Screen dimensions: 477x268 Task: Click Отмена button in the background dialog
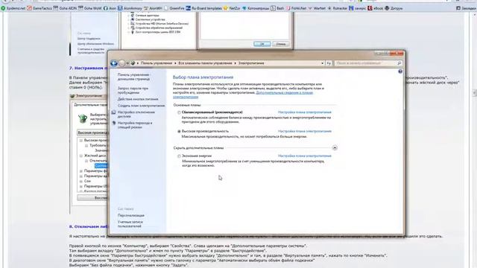[280, 44]
